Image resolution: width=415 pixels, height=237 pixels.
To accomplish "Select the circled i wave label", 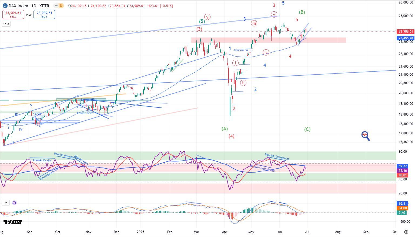I will click(236, 63).
